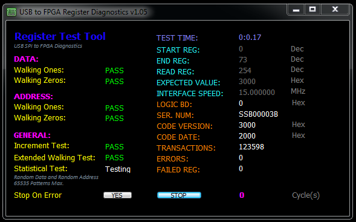
Task: Close the Register Diagnostics window
Action: (x=335, y=10)
